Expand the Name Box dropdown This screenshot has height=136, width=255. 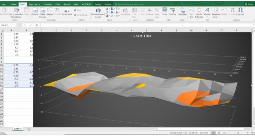click(15, 25)
